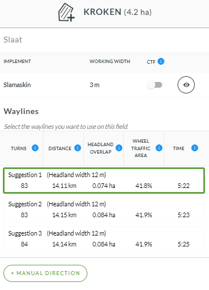
Task: Click the field boundary icon beside KROKEN
Action: pos(66,12)
